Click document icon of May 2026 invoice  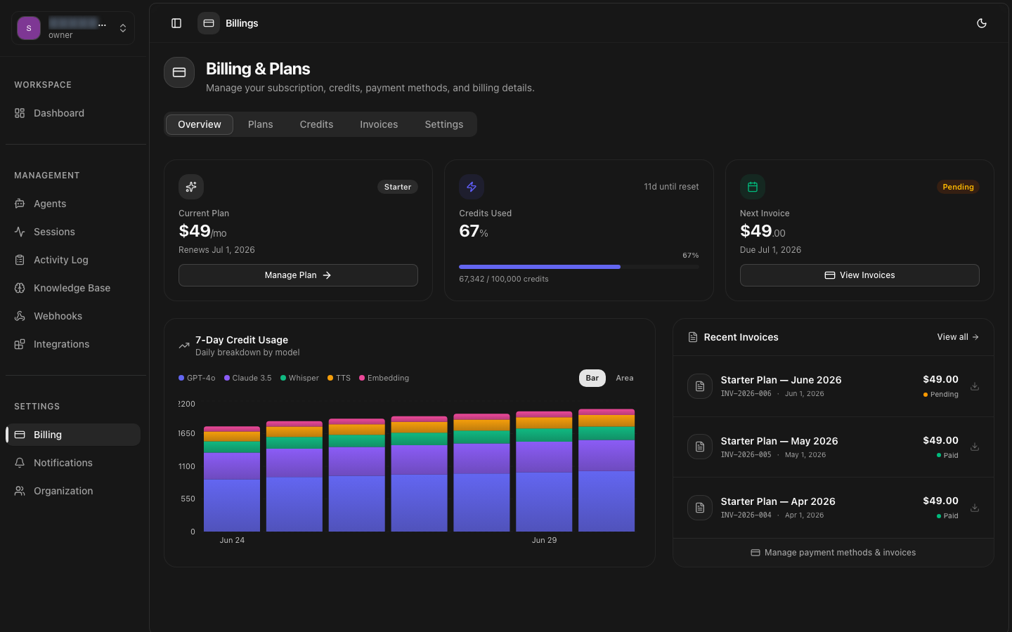[x=700, y=447]
